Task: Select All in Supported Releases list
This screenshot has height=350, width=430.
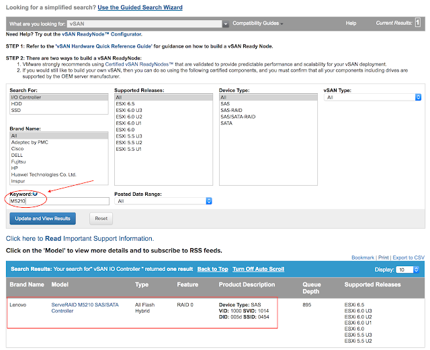Action: point(163,97)
